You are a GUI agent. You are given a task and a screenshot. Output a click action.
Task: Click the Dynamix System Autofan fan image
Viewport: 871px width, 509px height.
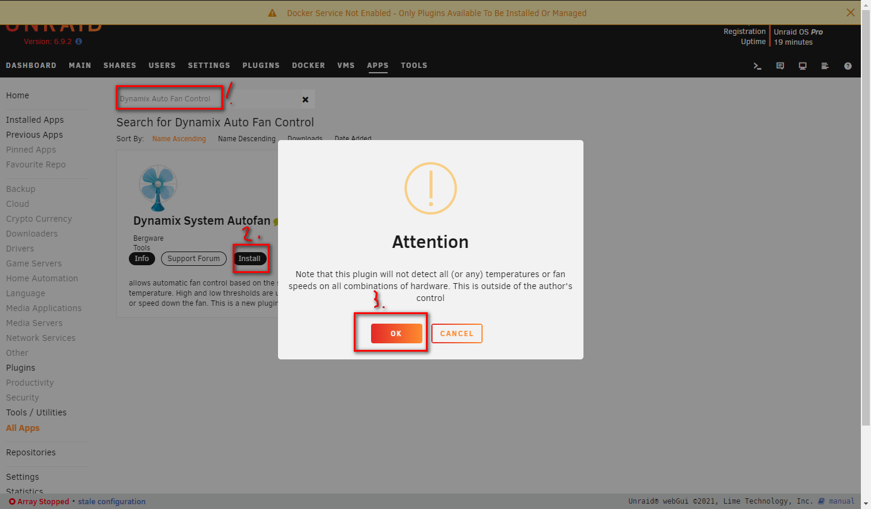(x=158, y=188)
